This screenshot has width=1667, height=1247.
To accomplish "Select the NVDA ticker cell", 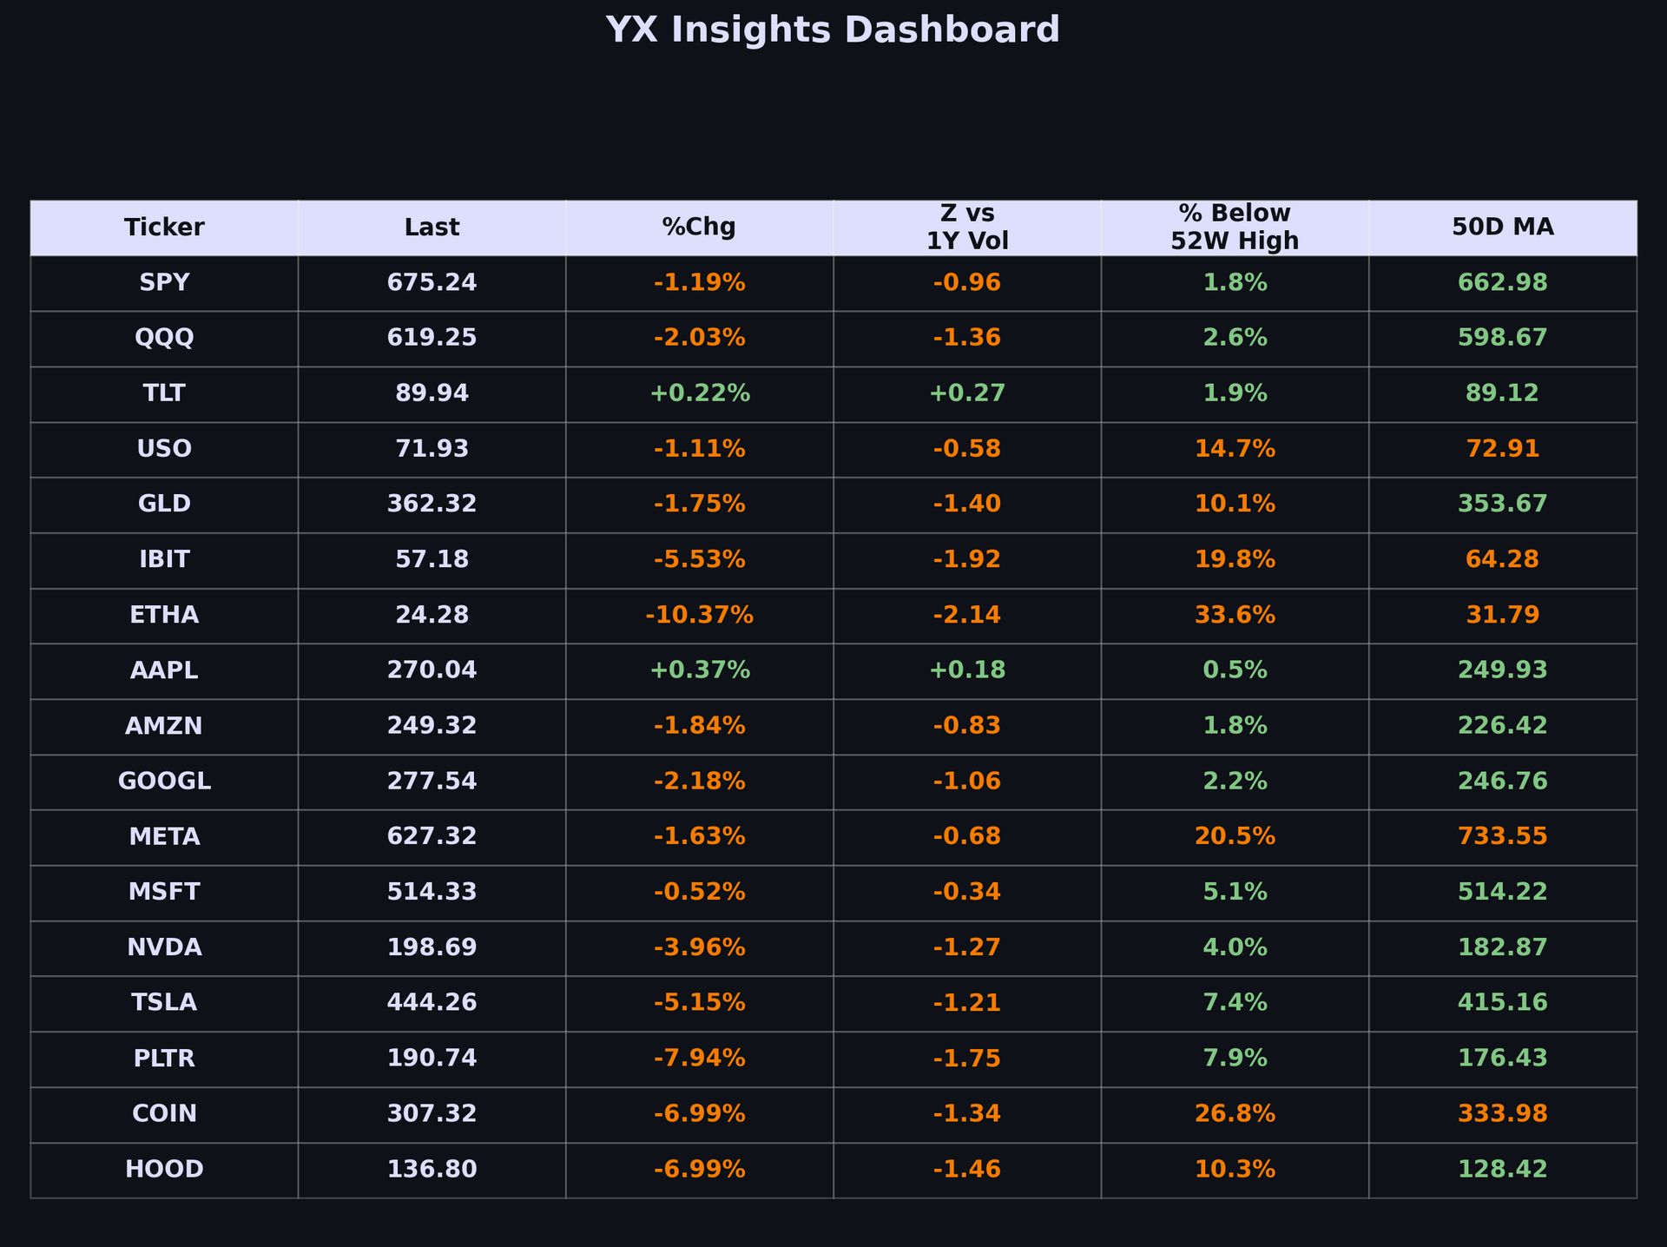I will 164,947.
